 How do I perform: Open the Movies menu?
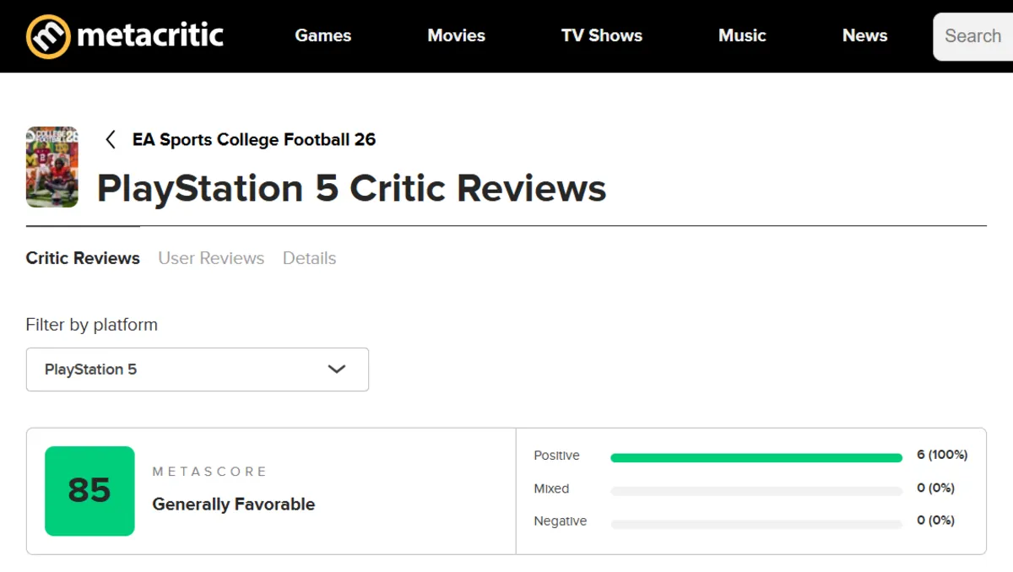pos(456,35)
